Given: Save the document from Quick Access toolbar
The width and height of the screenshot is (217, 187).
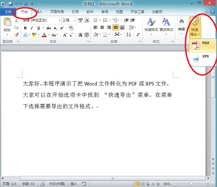Looking at the screenshot, I should point(10,4).
